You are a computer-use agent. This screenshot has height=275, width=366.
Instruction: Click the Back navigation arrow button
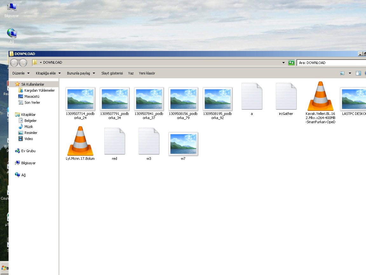tap(14, 63)
